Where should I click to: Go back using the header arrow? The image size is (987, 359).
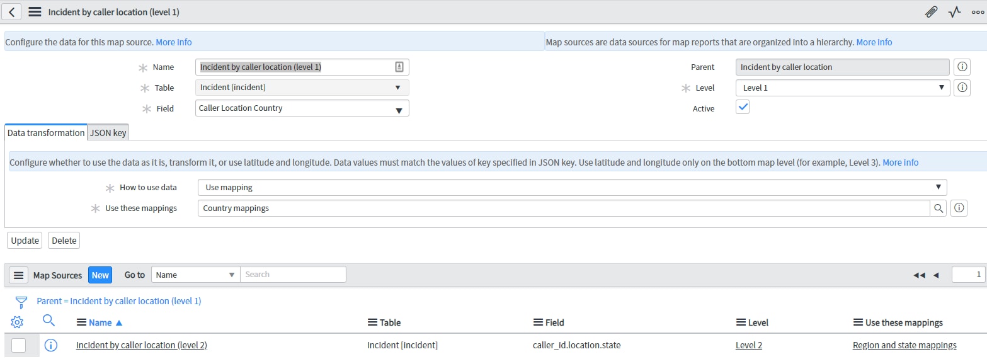[x=12, y=12]
